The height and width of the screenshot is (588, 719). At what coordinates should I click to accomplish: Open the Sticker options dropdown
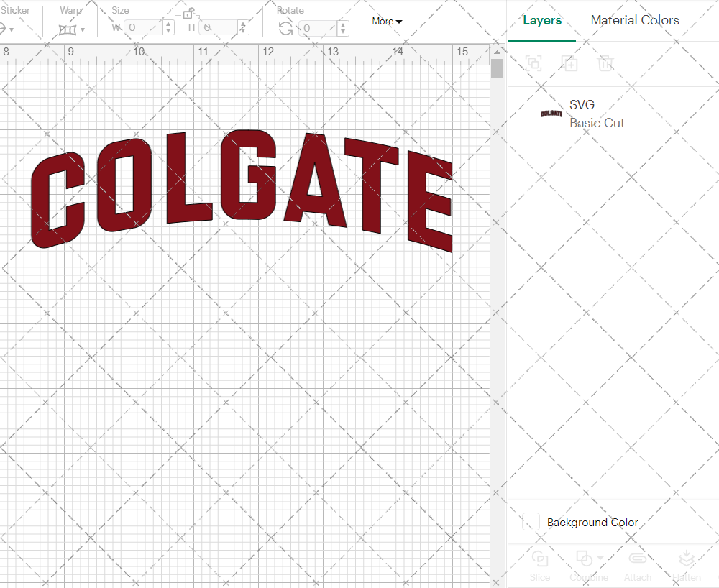click(12, 29)
